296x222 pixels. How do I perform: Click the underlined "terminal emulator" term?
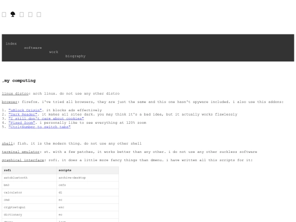point(21,152)
